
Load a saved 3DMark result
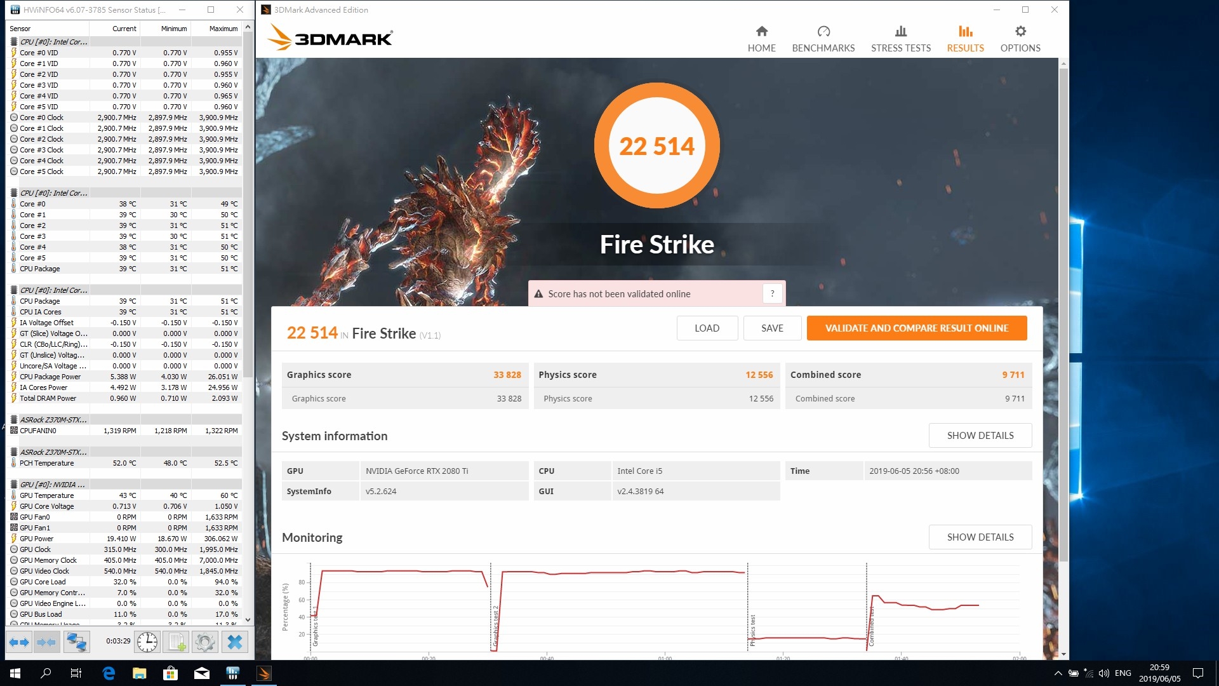click(x=707, y=328)
